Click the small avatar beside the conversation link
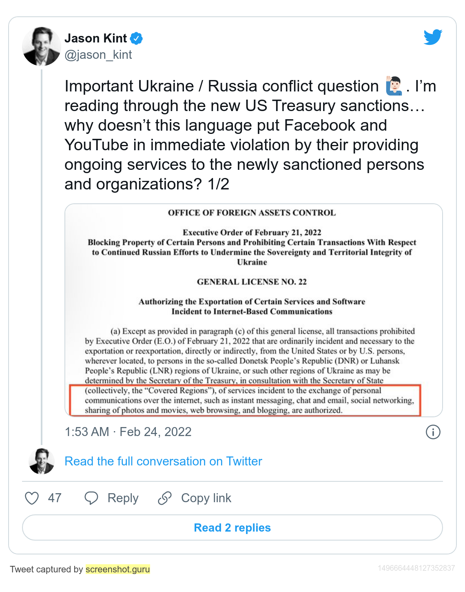Screen dimensions: 465x592 (42, 461)
